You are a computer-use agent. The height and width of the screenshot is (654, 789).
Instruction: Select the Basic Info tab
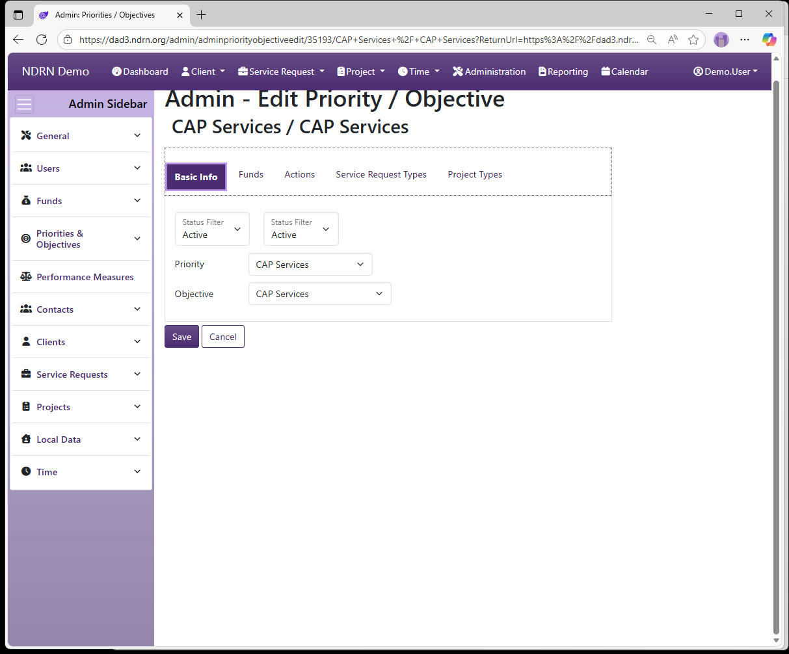pos(196,177)
